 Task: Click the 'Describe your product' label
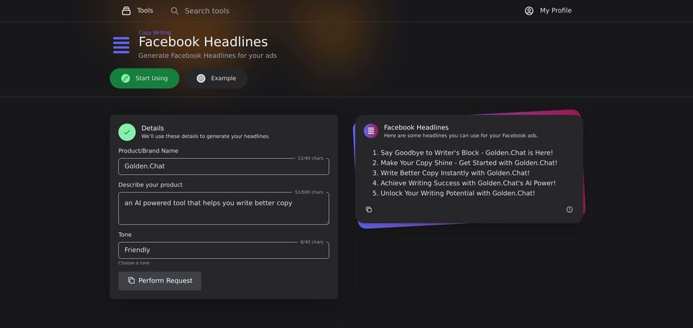click(150, 185)
